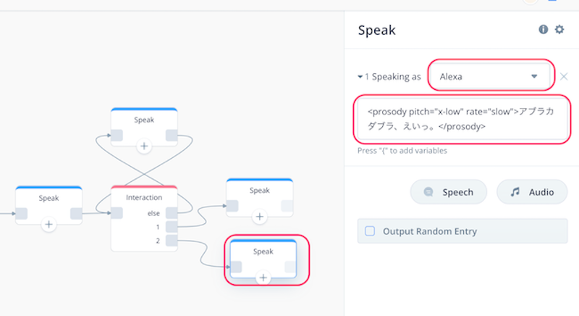579x316 pixels.
Task: Select the Interaction block header
Action: pyautogui.click(x=144, y=197)
